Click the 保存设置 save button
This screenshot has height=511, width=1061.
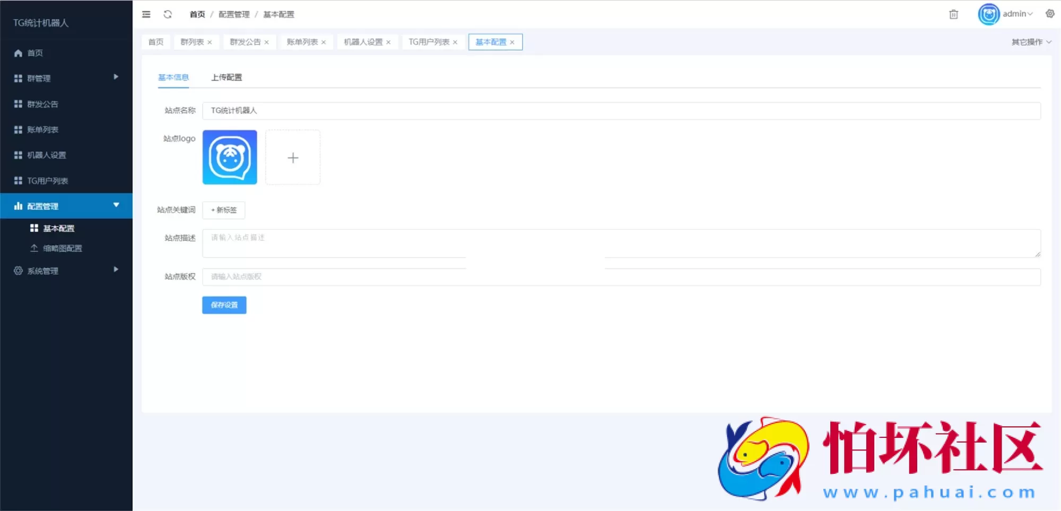click(x=224, y=305)
